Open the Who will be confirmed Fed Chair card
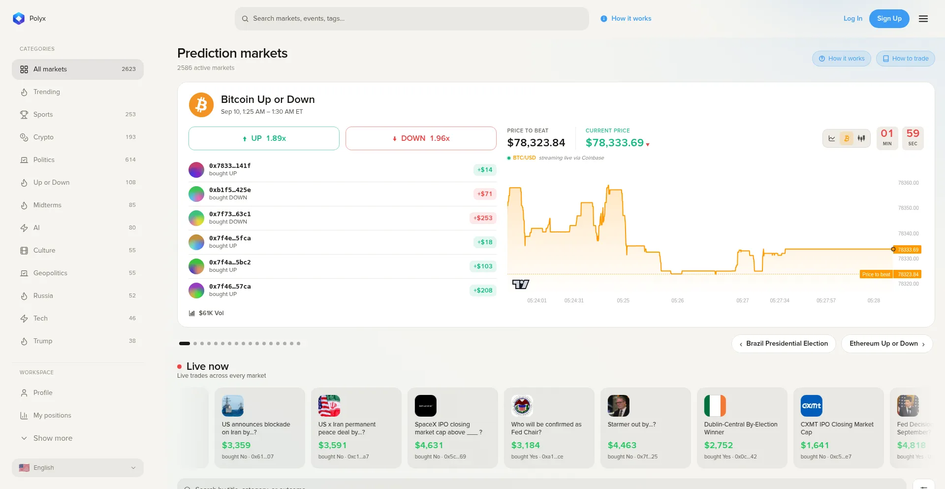The height and width of the screenshot is (489, 945). 549,428
